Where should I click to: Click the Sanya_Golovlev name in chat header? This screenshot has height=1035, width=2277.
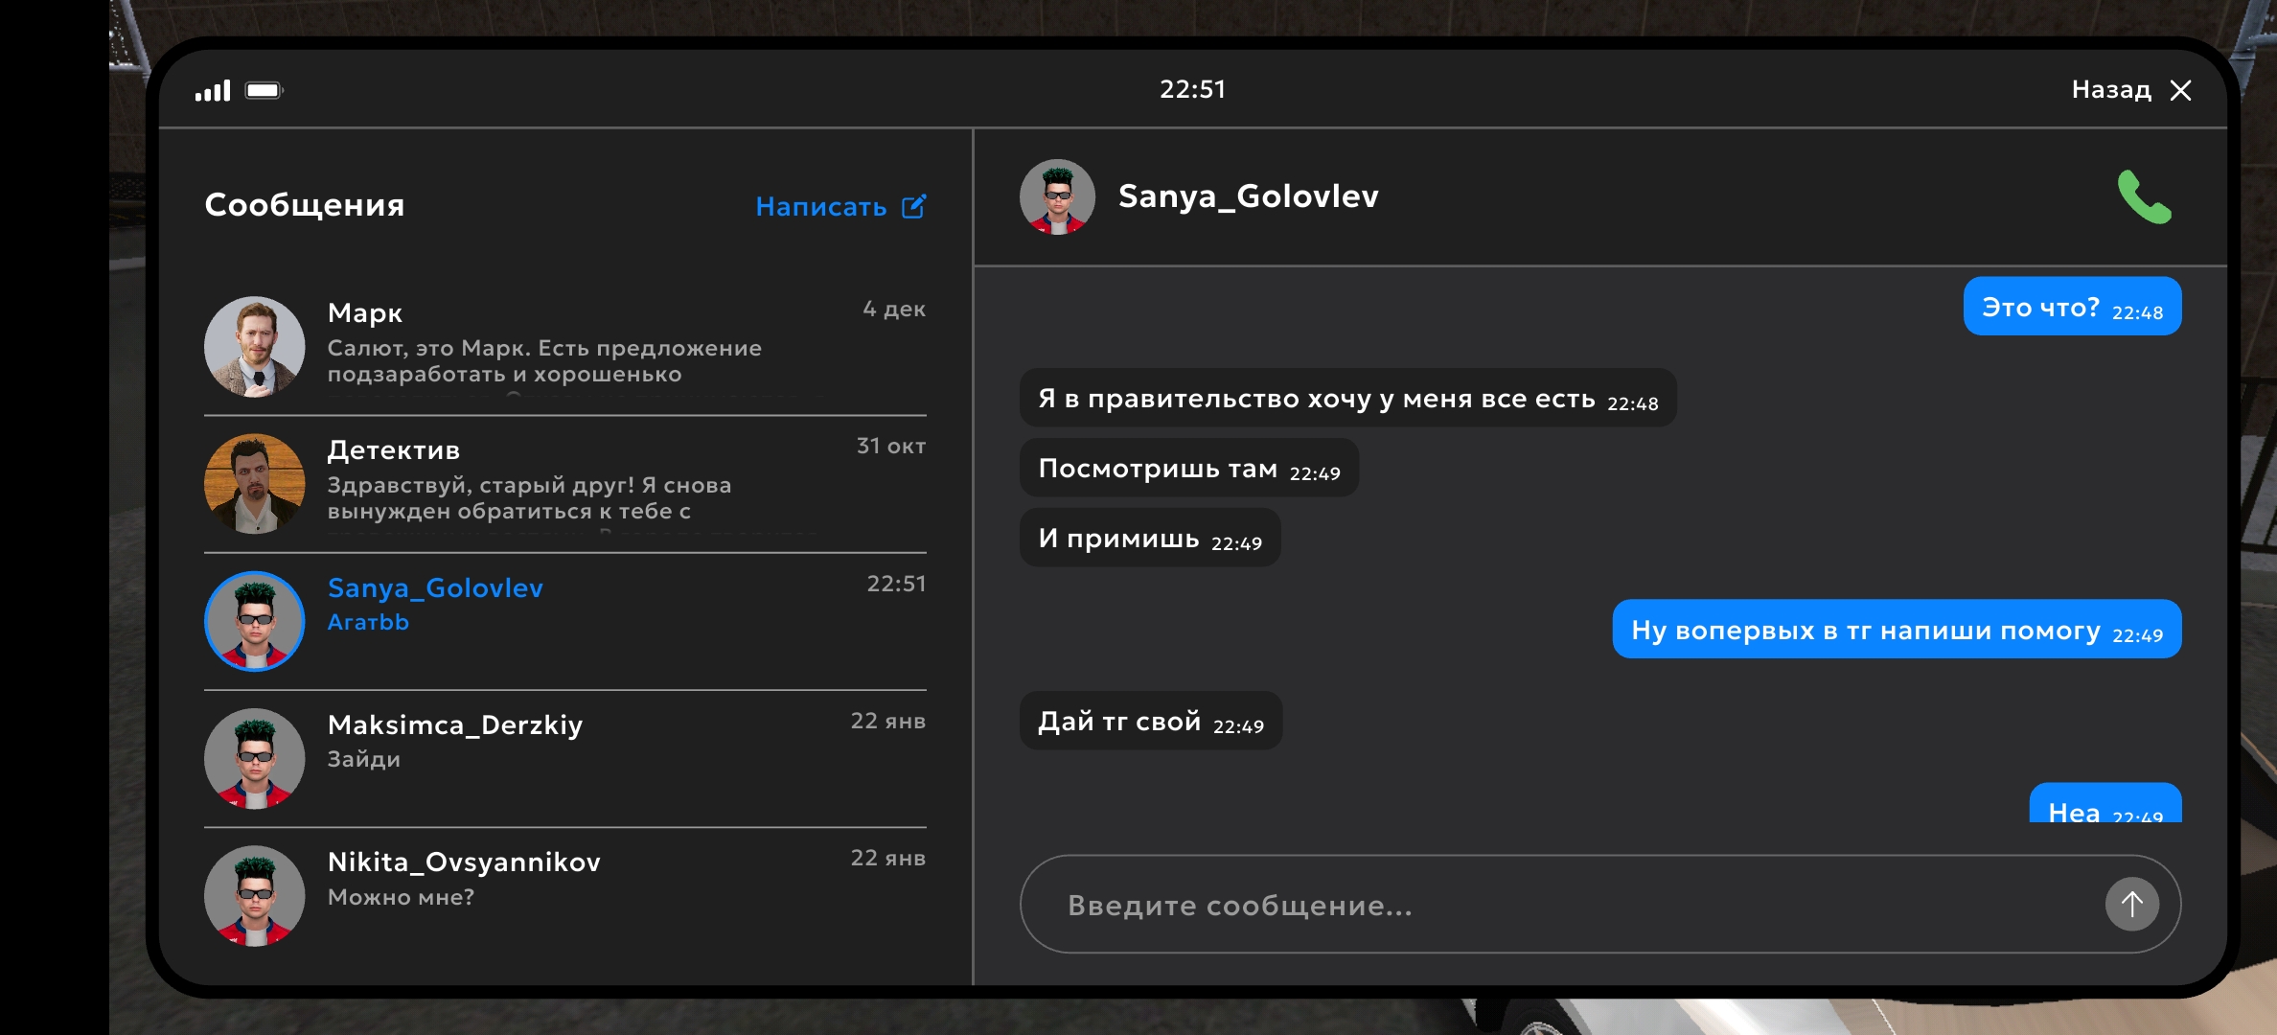1248,196
